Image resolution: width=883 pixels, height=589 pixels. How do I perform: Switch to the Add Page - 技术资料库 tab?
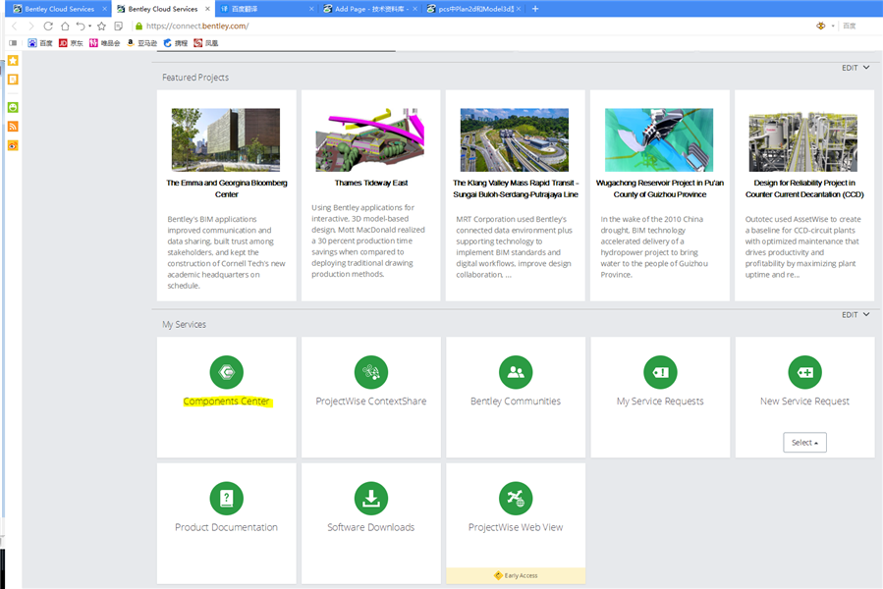tap(369, 9)
